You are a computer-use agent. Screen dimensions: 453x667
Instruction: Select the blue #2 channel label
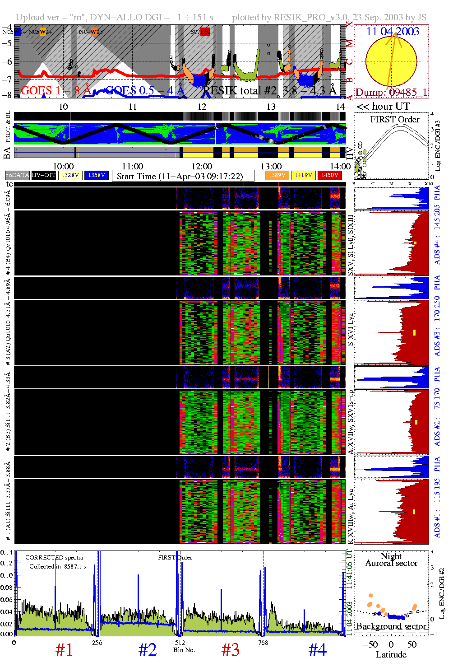click(x=148, y=650)
